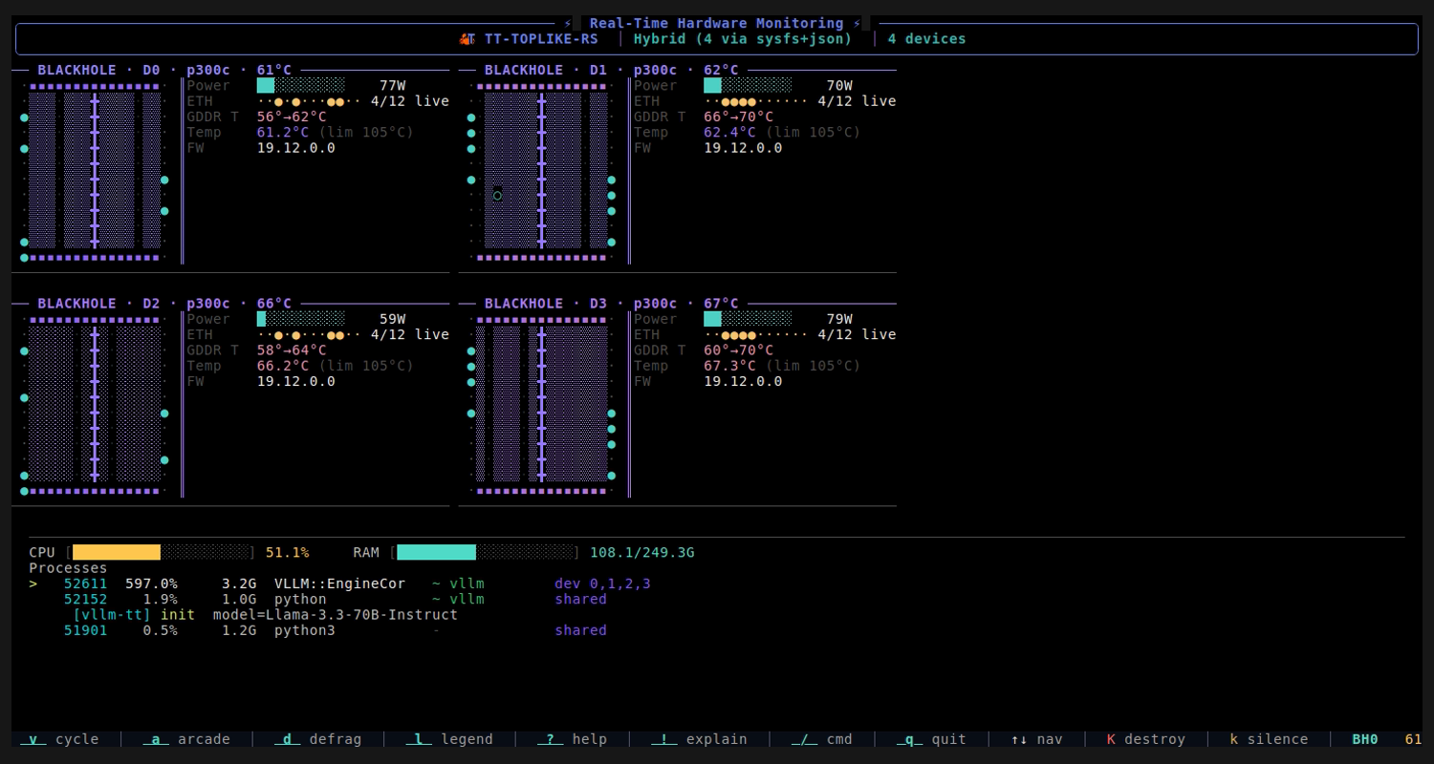1434x764 pixels.
Task: Click 'Real-Time Hardware Monitoring' title
Action: 716,23
